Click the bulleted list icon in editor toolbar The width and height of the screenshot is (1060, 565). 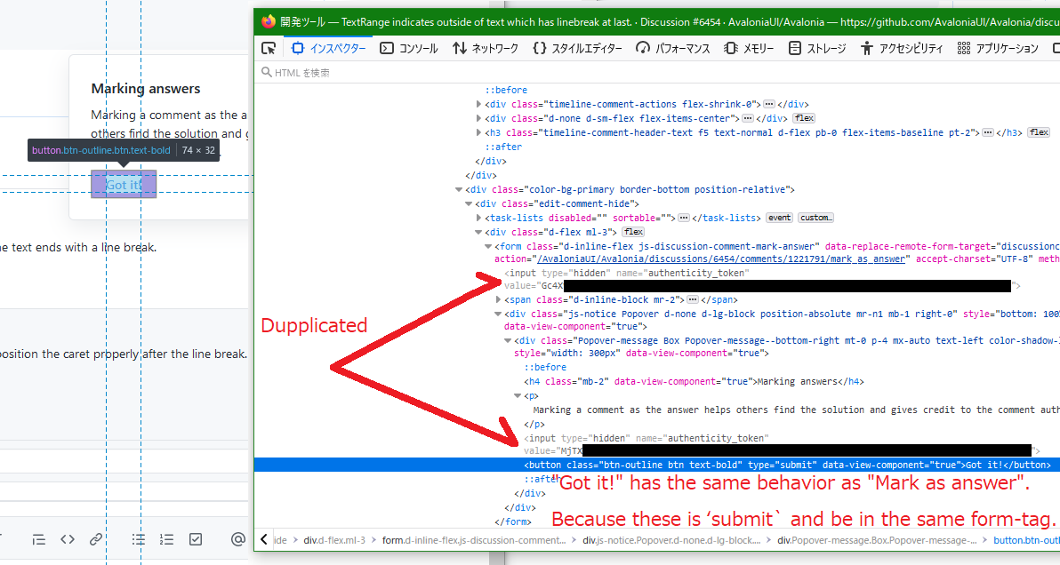pos(139,539)
